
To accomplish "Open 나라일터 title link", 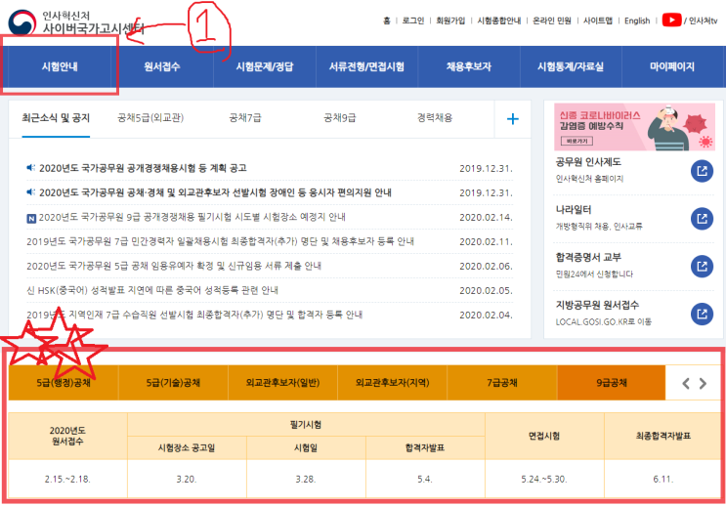I will click(x=574, y=210).
